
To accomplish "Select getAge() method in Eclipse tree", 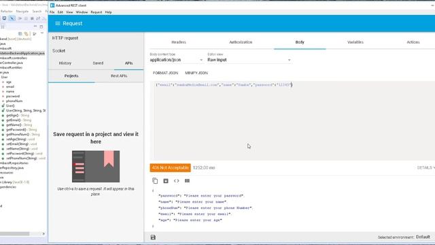I will [18, 115].
